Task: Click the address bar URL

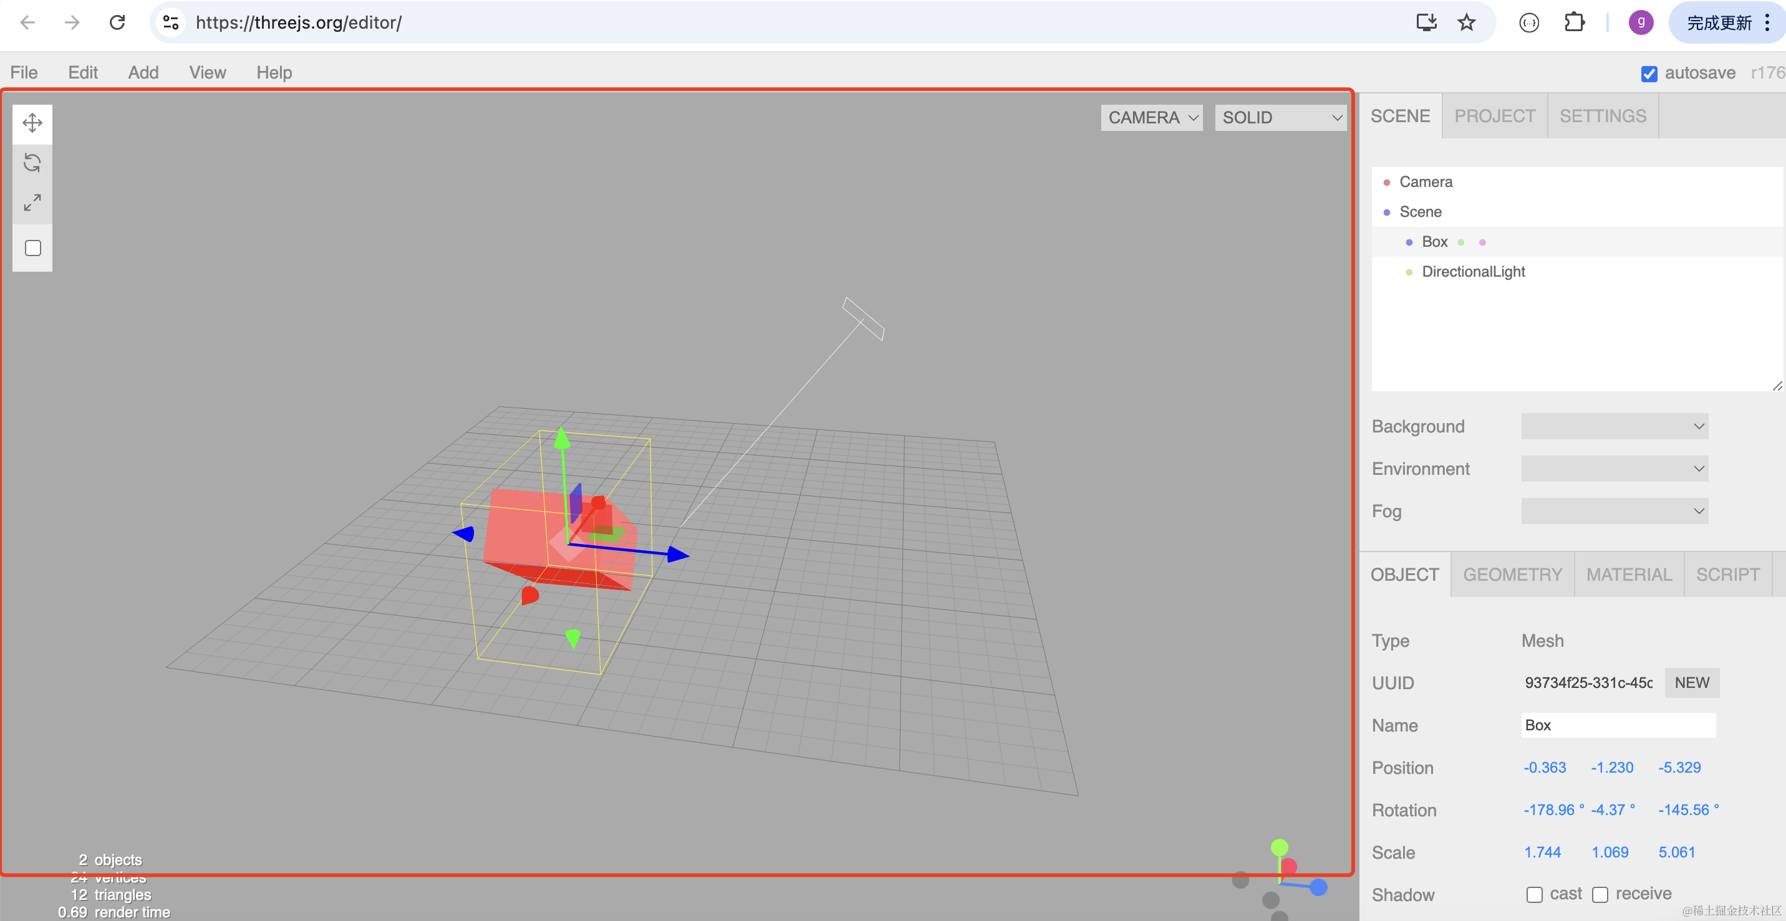Action: point(299,23)
